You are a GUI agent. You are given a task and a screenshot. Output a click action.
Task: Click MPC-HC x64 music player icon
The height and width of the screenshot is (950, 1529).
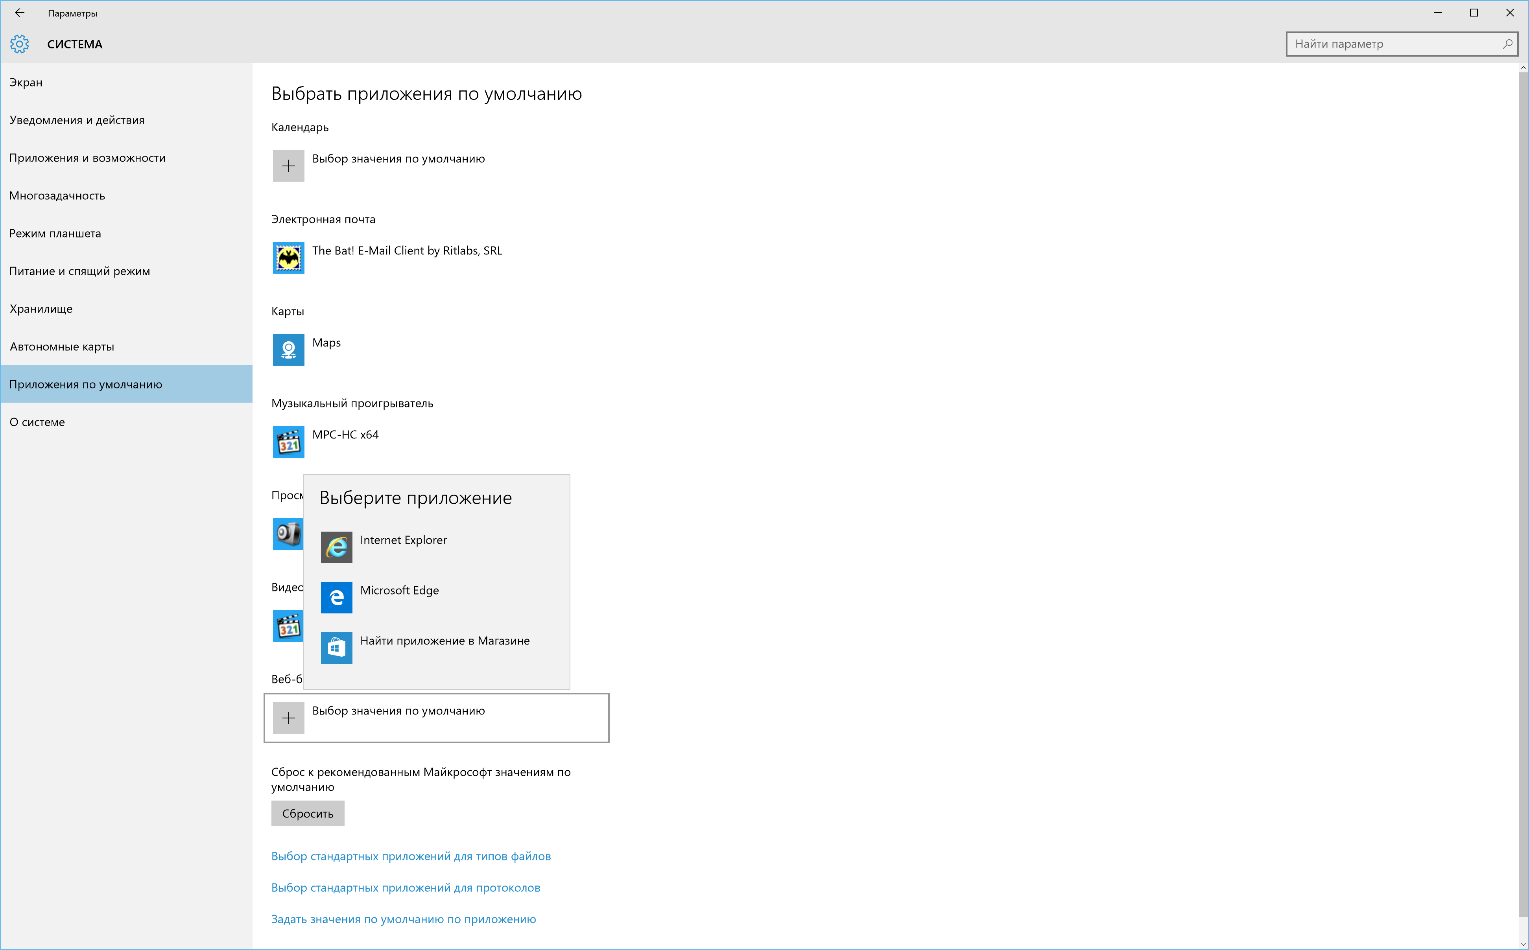coord(288,442)
